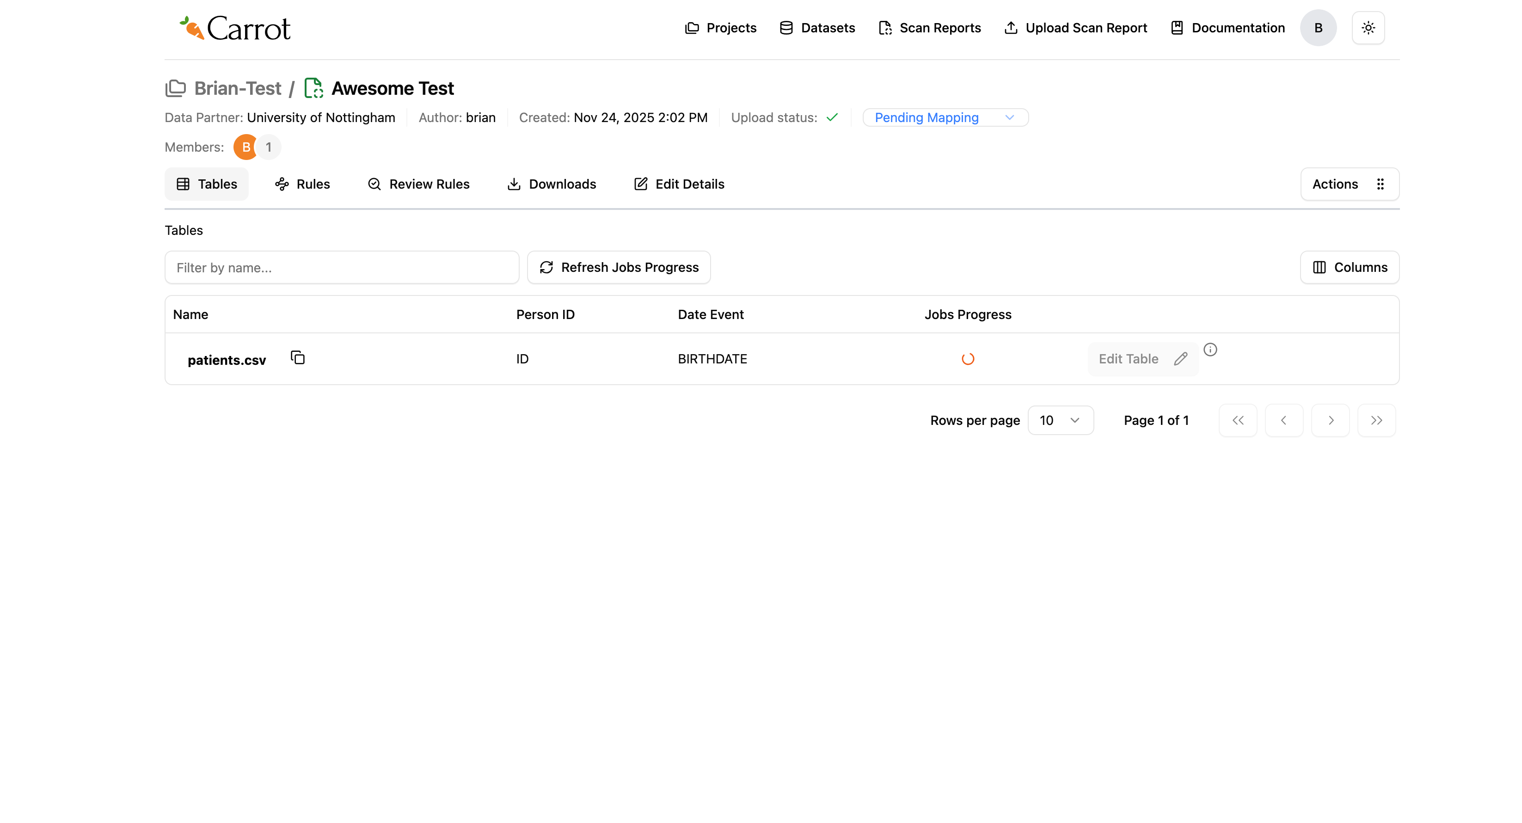Jump to the last page arrow
This screenshot has height=823, width=1522.
[1376, 420]
